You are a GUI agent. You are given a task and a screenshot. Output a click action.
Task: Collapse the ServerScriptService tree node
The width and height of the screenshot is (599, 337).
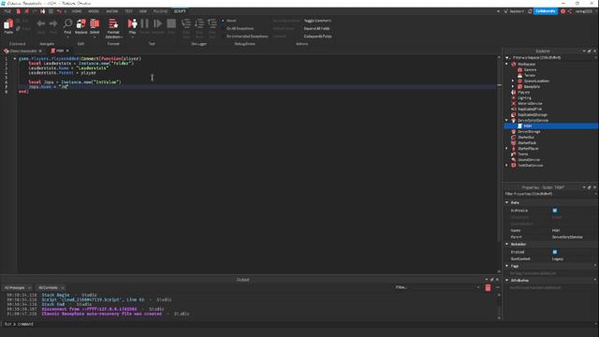pyautogui.click(x=507, y=121)
